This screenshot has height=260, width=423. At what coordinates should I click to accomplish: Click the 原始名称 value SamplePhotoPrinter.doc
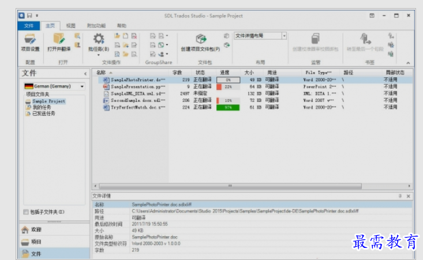(155, 237)
